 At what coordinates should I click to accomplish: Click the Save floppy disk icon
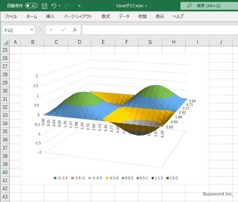[44, 6]
